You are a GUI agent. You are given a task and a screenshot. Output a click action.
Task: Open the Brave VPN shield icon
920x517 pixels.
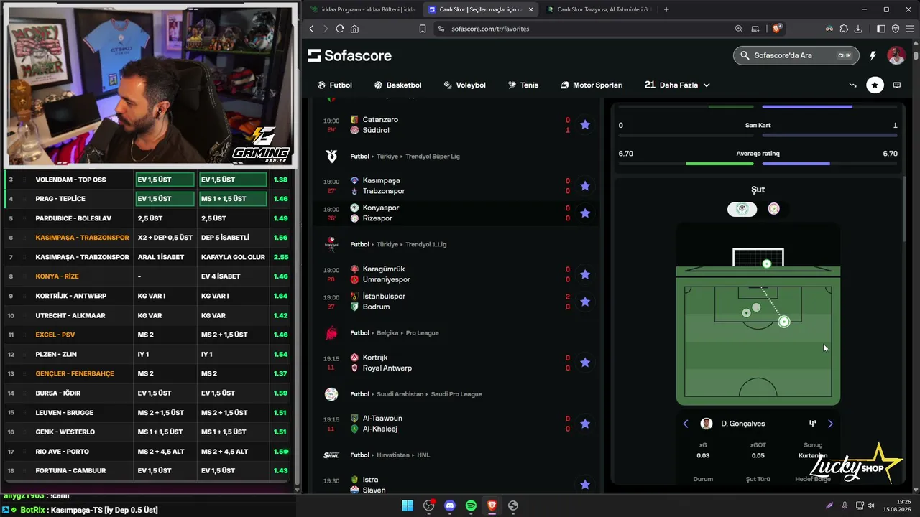896,29
